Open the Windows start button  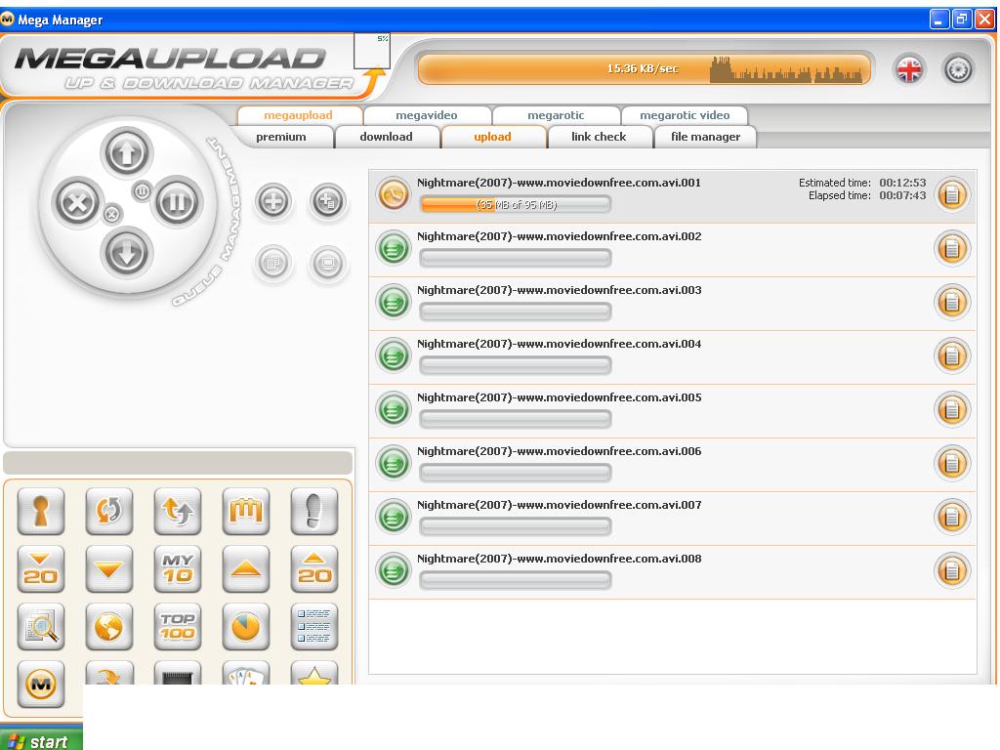click(41, 740)
